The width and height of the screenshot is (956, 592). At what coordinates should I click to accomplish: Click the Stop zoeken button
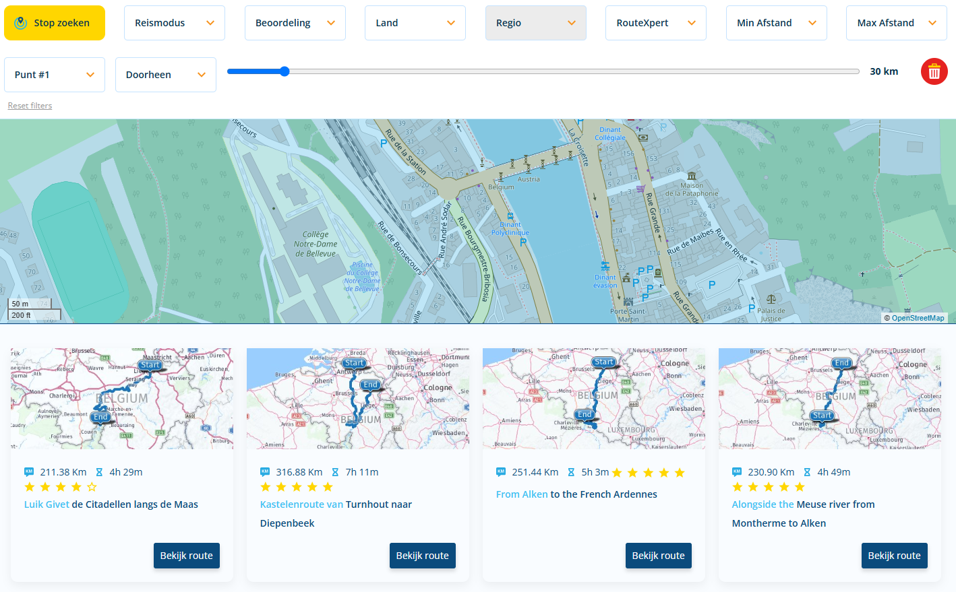coord(55,23)
